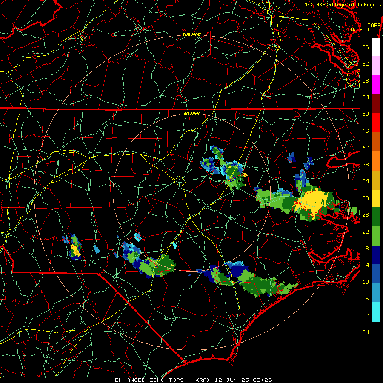The height and width of the screenshot is (383, 383).
Task: Click the 50 legend value
Action: point(366,114)
